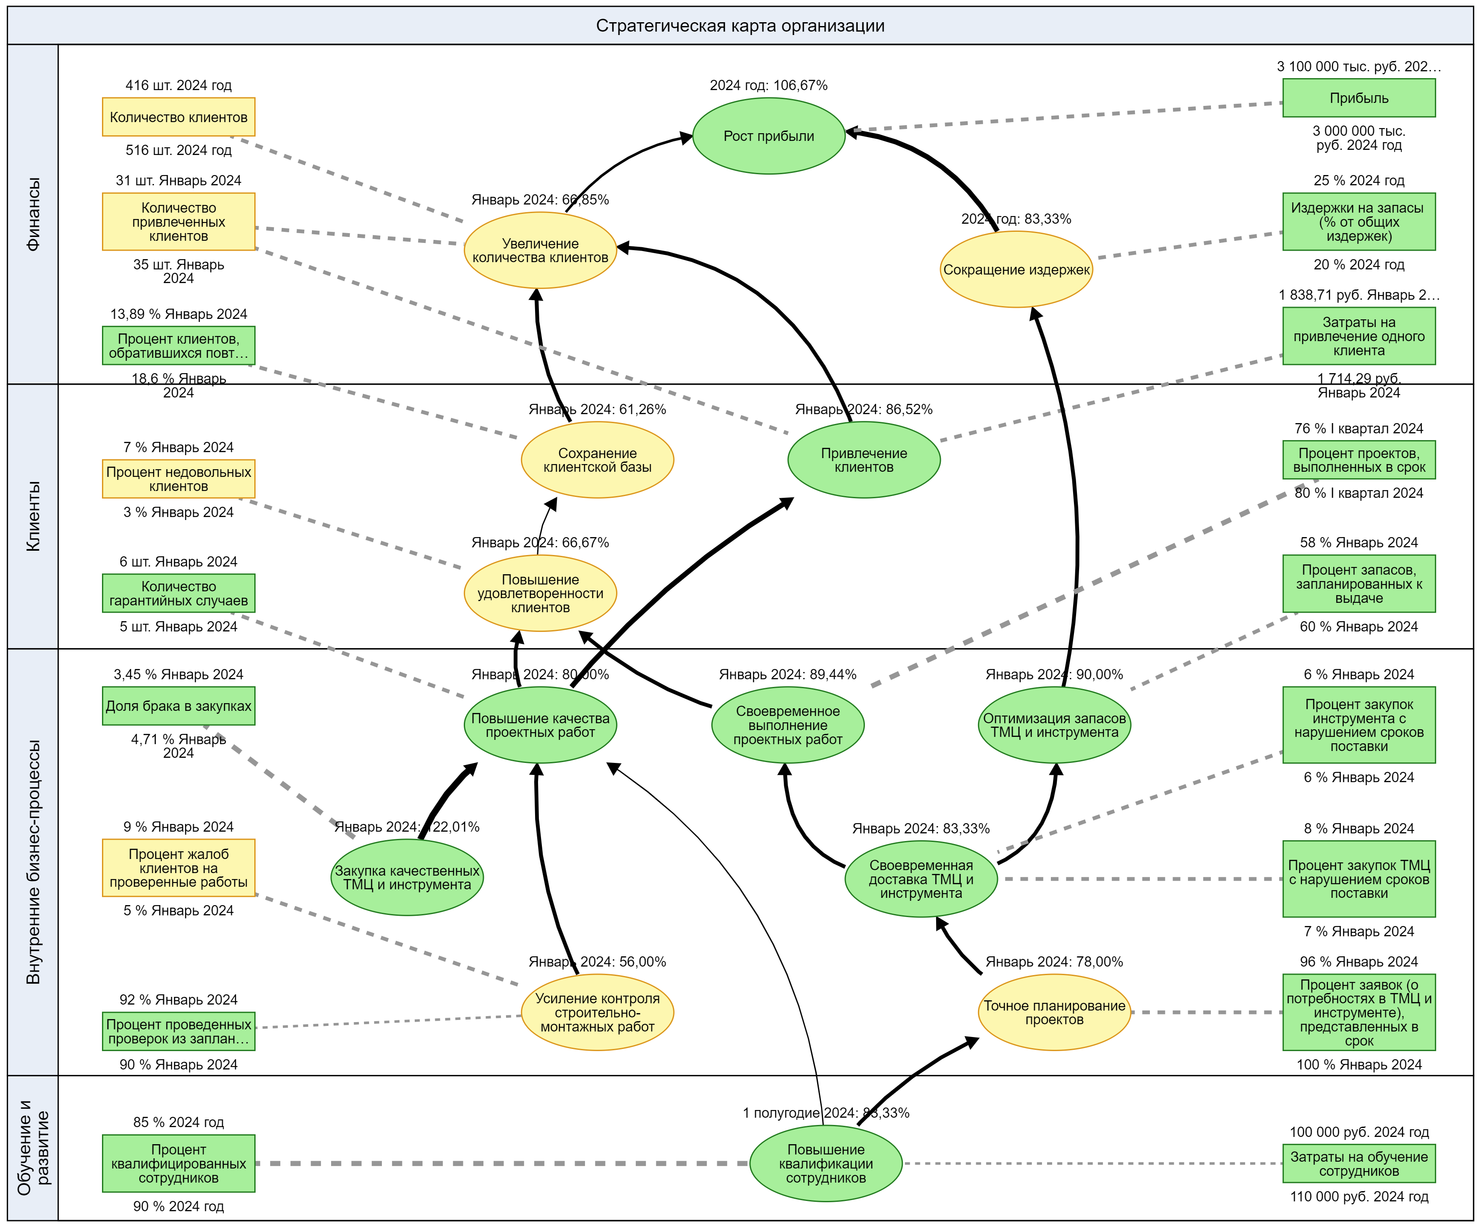Viewport: 1481px width, 1227px height.
Task: Click the 'Увеличение количества клиентов' node
Action: coord(540,251)
